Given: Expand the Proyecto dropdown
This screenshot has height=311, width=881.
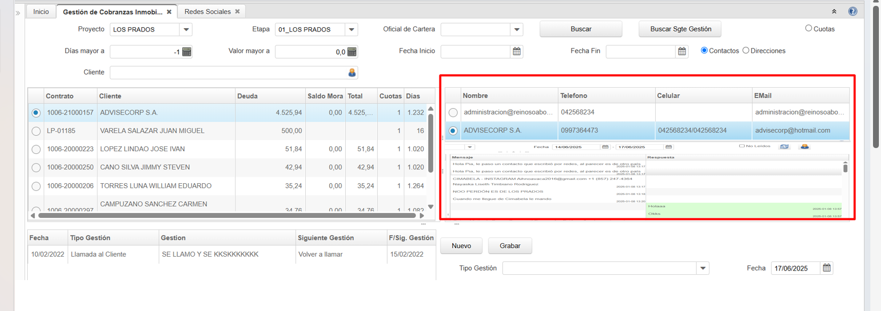Looking at the screenshot, I should [186, 30].
